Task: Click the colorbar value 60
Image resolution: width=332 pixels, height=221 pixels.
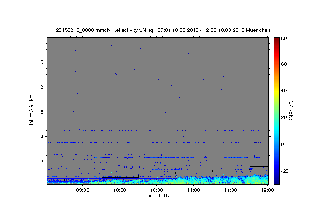Action: tap(284, 64)
